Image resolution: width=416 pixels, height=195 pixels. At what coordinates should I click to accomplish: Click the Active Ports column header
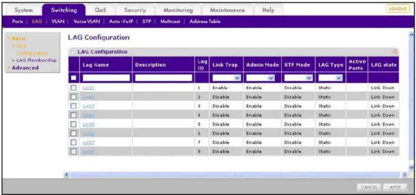coord(357,65)
